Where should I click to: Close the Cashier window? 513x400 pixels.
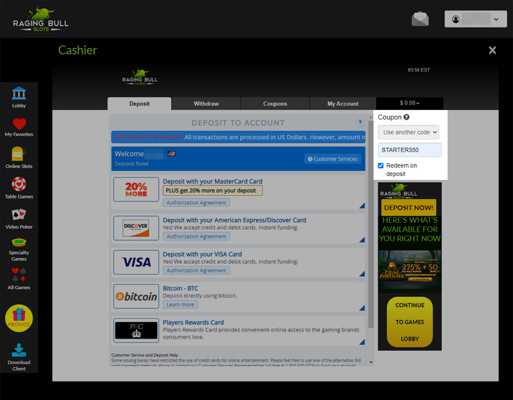click(x=492, y=51)
